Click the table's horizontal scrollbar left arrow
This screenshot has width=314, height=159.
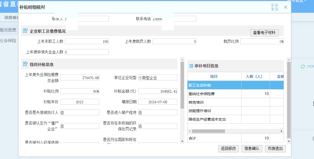coord(190,131)
